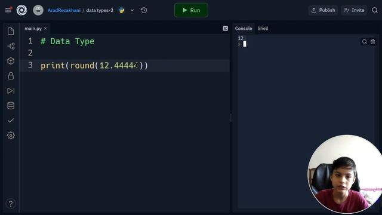Screen dimensions: 382x215
Task: Open the hamburger menu
Action: (x=8, y=10)
